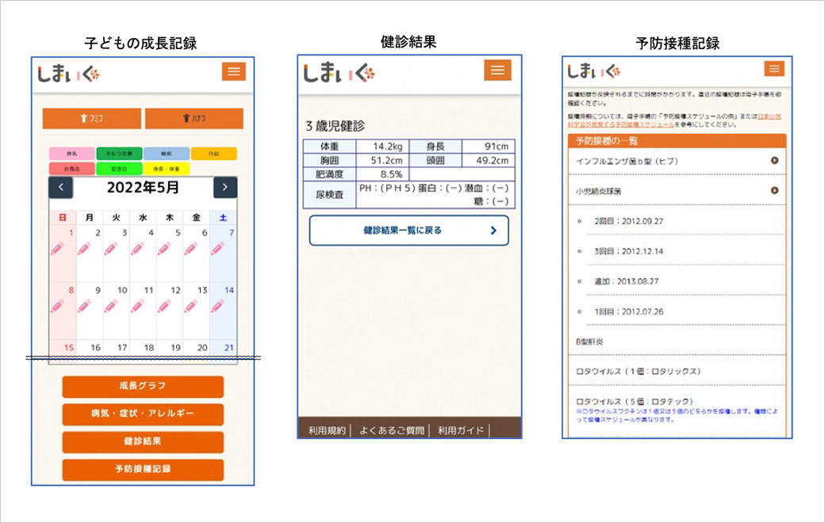Viewport: 825px width, 523px height.
Task: Click 予防接種の一覧 header bar
Action: point(677,141)
